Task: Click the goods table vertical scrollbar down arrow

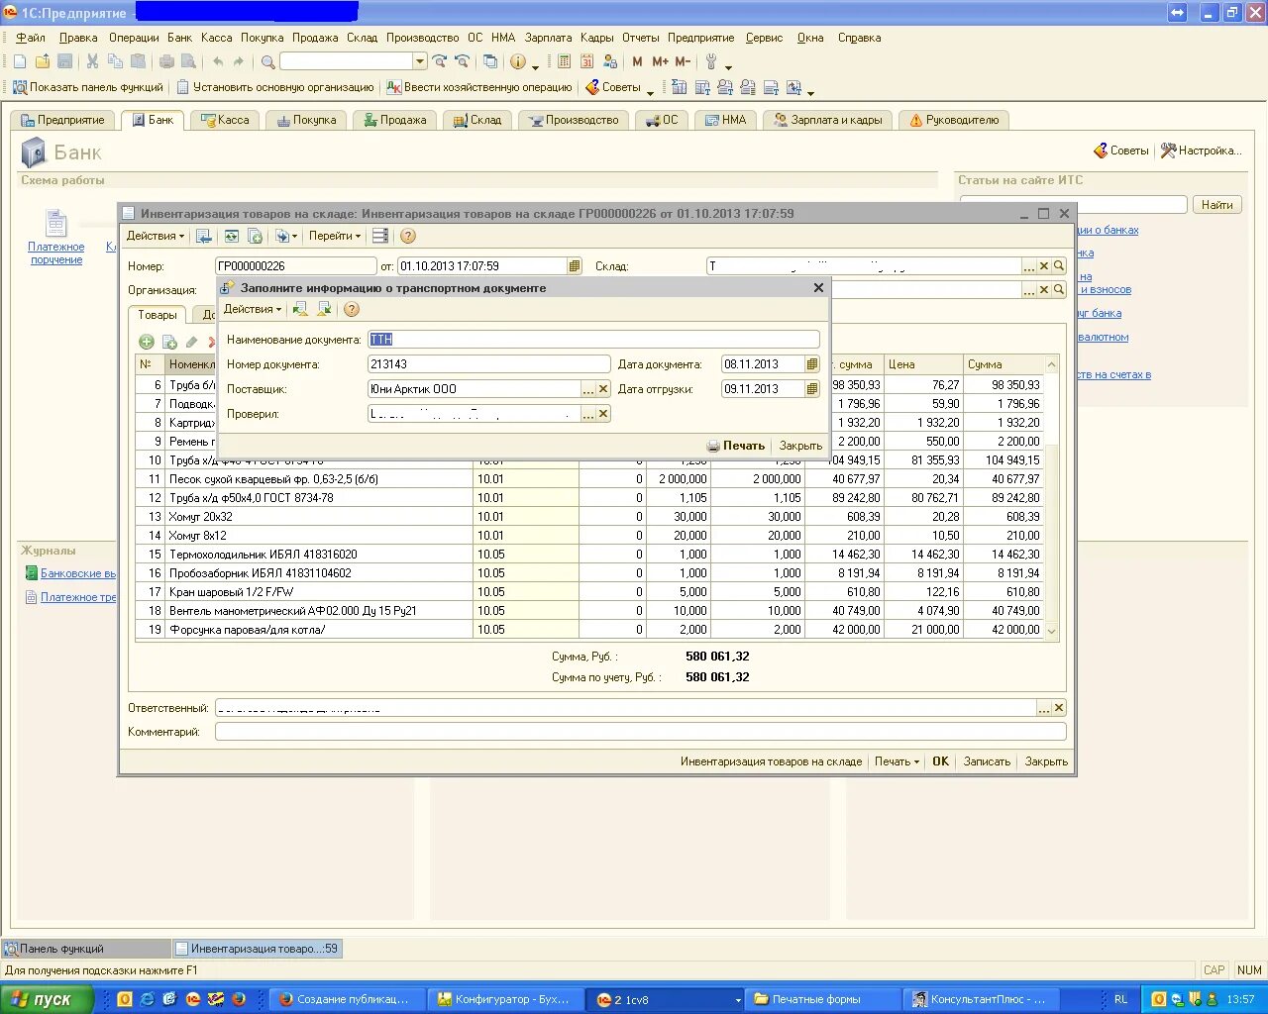Action: coord(1051,632)
